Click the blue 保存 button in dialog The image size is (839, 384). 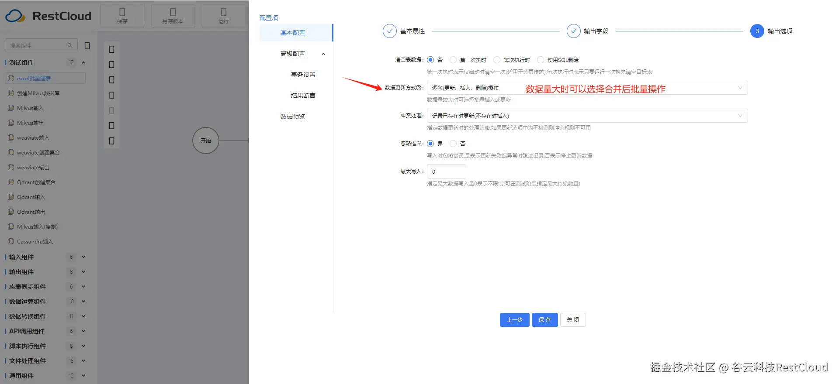click(x=545, y=320)
